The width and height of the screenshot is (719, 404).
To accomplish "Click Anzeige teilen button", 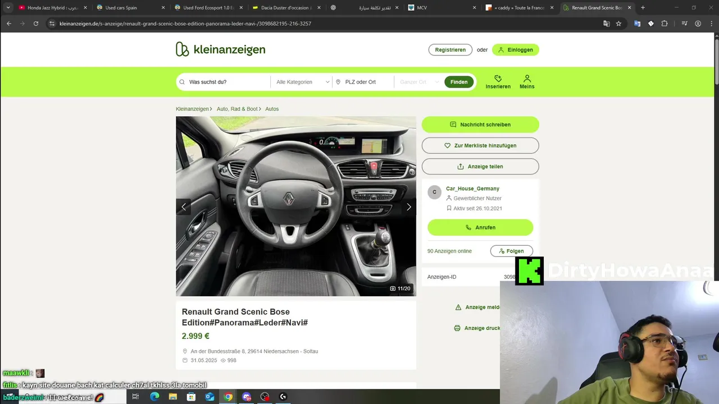I will point(480,167).
